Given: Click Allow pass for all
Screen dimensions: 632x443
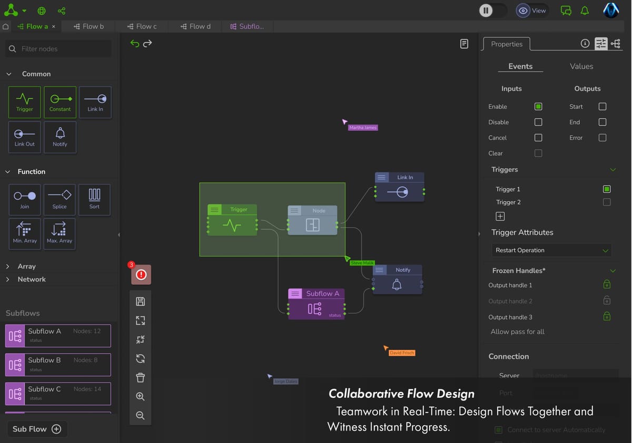Looking at the screenshot, I should point(518,332).
